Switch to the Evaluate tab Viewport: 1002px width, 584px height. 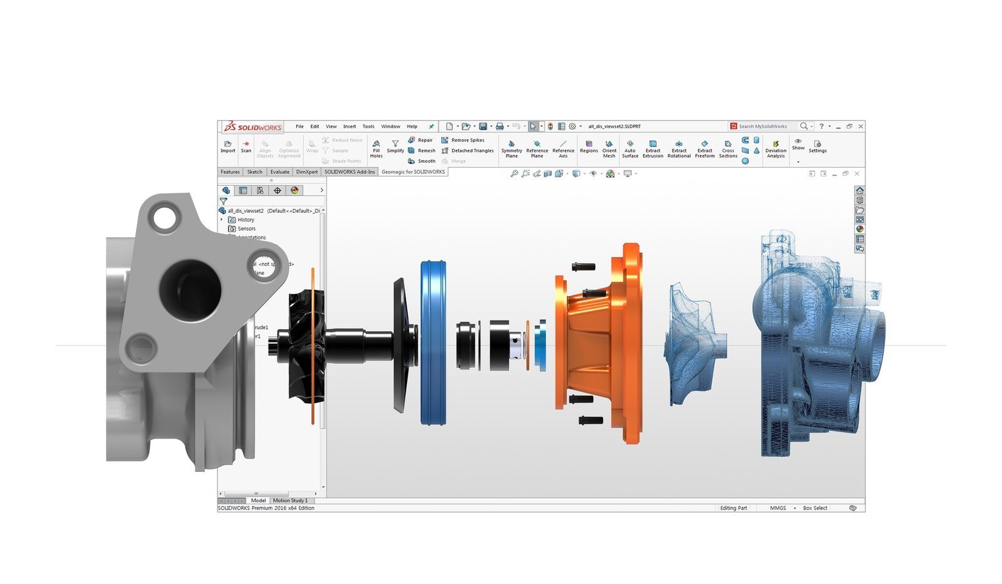click(280, 172)
